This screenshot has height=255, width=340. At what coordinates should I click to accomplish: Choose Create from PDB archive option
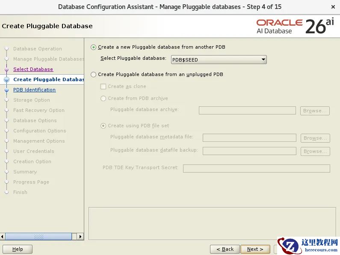click(x=103, y=98)
